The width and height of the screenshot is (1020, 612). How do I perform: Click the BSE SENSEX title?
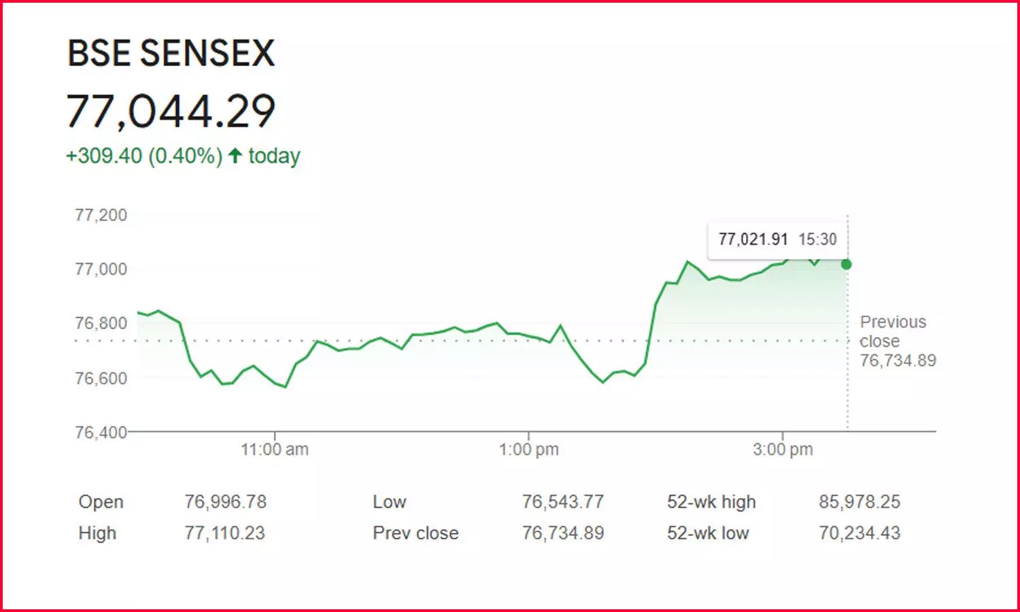pyautogui.click(x=171, y=53)
